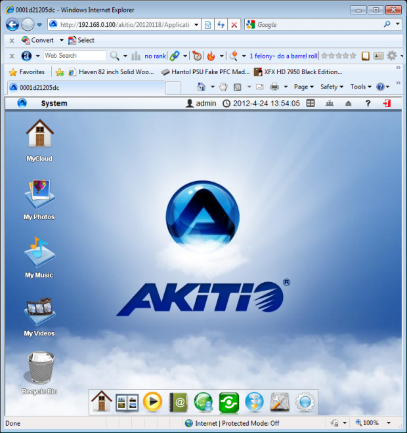
Task: Click the IE back arrow button
Action: click(x=12, y=24)
